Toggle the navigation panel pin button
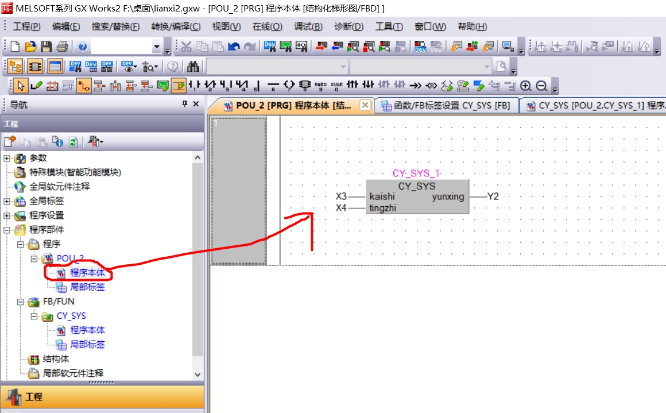666x413 pixels. click(x=184, y=104)
